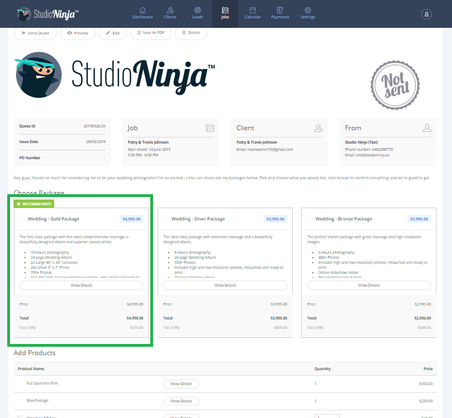This screenshot has width=452, height=418.
Task: Click the Recommended star badge
Action: [34, 204]
